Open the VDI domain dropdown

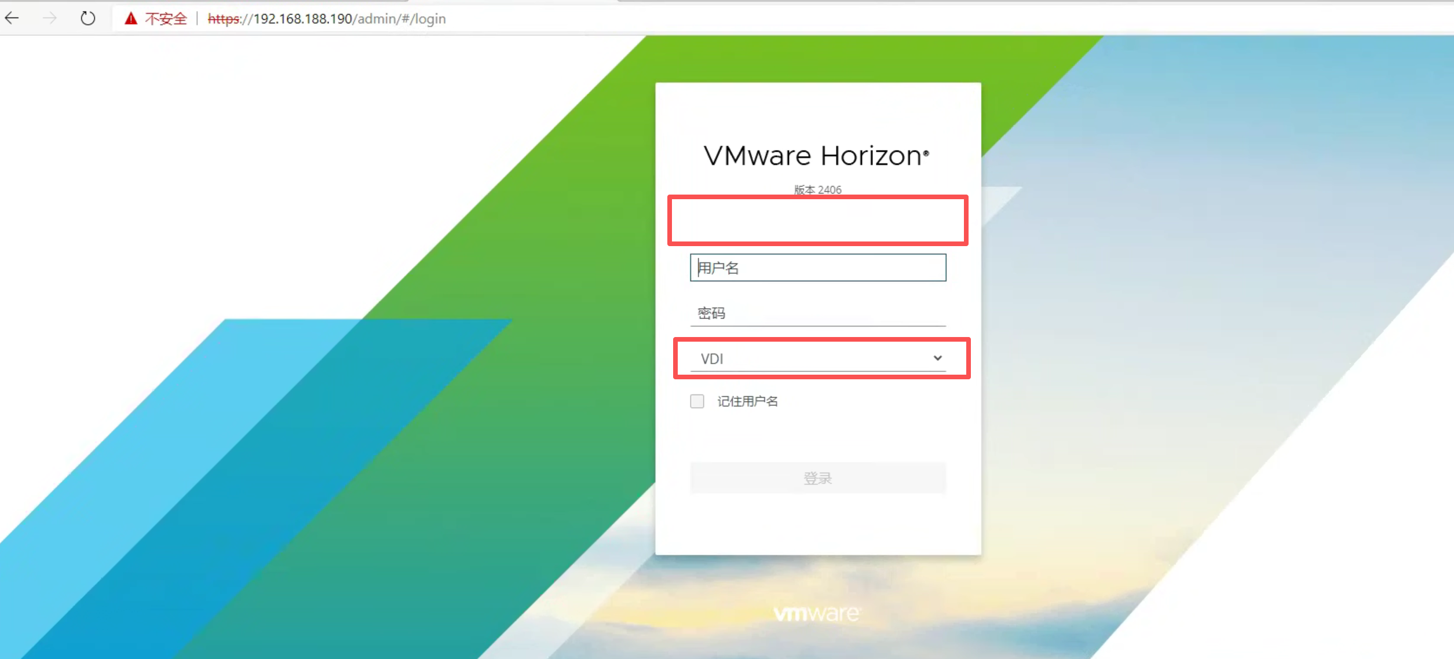pos(818,358)
